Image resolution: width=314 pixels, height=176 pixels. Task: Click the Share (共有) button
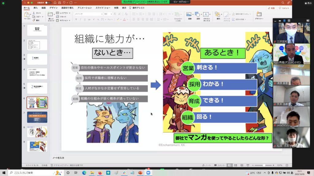coord(271,8)
